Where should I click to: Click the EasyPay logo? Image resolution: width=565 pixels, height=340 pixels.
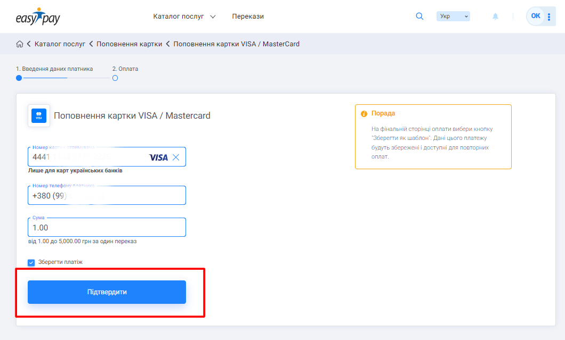pos(38,16)
